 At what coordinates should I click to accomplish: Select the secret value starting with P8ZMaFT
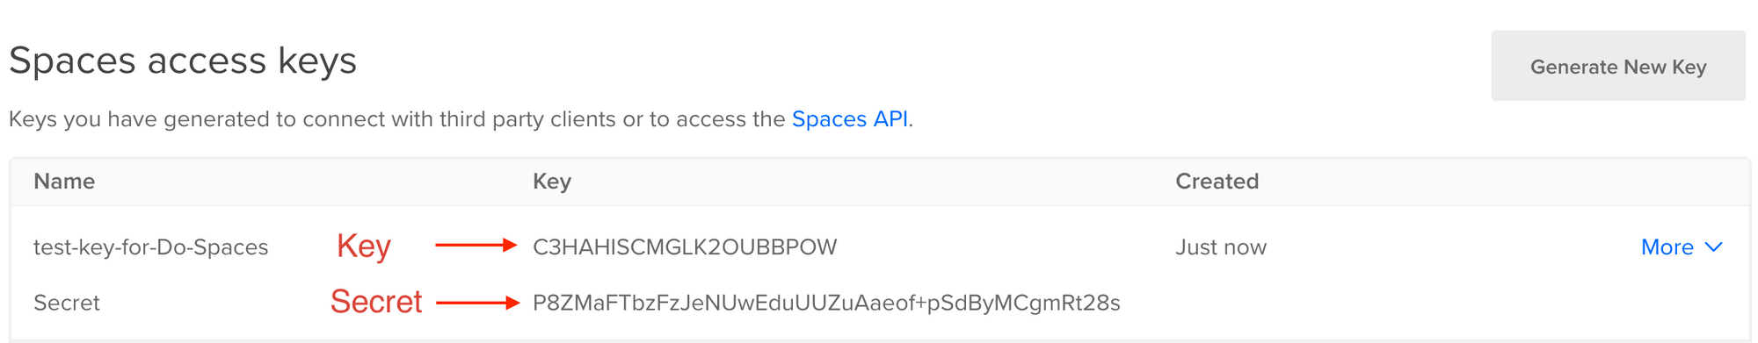coord(826,303)
